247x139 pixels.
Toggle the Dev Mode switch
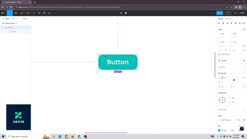[x=228, y=13]
